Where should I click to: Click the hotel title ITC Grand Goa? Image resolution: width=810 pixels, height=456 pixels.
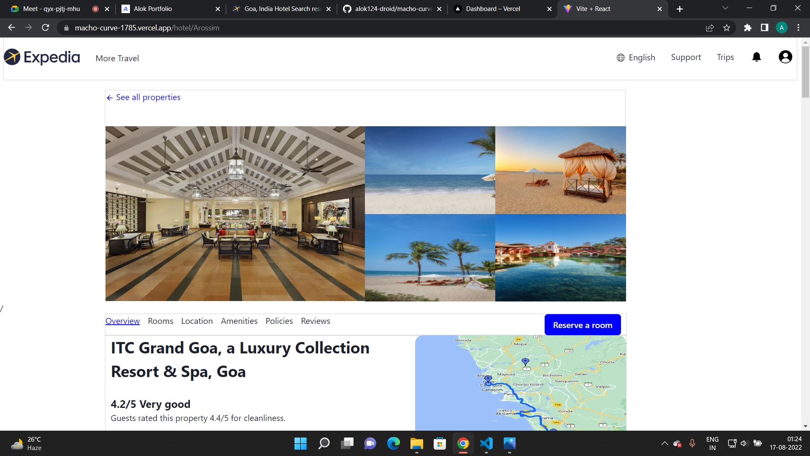(x=240, y=360)
